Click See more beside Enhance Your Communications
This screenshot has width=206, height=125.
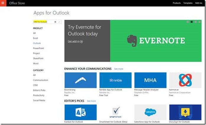tap(119, 69)
